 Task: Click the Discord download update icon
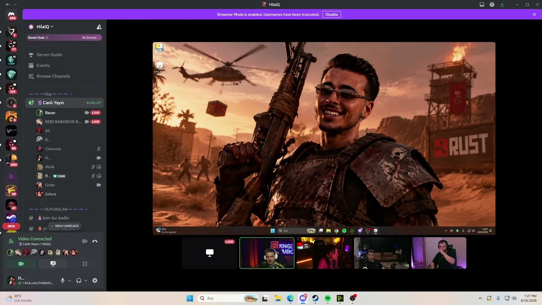pyautogui.click(x=502, y=5)
